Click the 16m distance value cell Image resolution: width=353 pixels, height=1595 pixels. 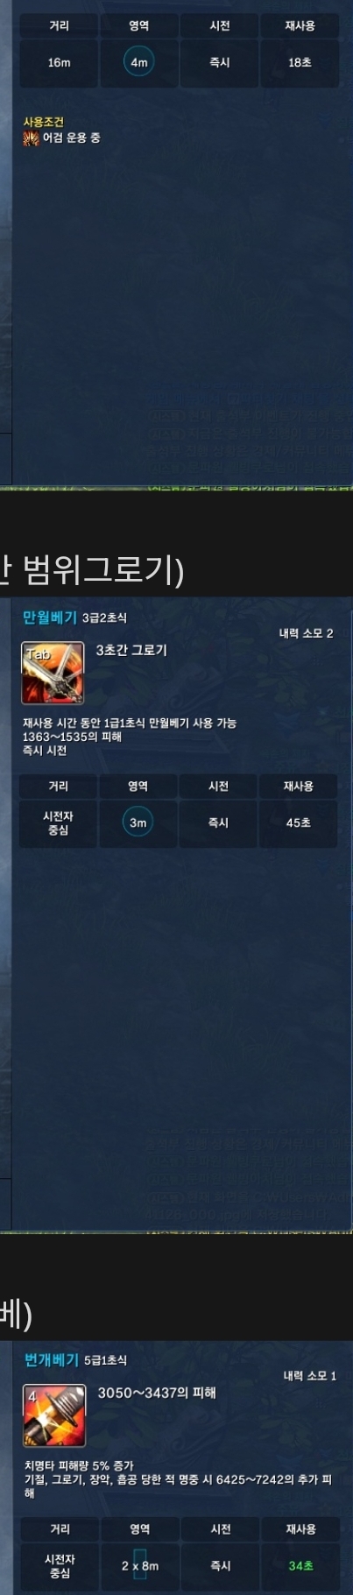59,62
